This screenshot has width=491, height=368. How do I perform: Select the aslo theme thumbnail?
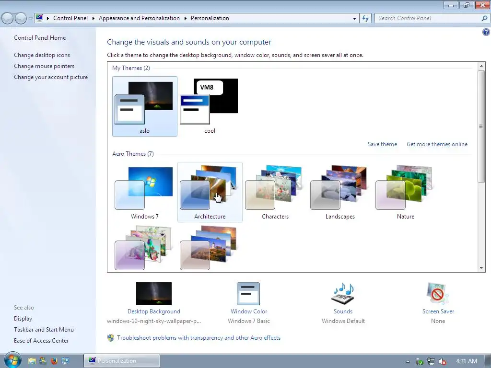(x=144, y=106)
